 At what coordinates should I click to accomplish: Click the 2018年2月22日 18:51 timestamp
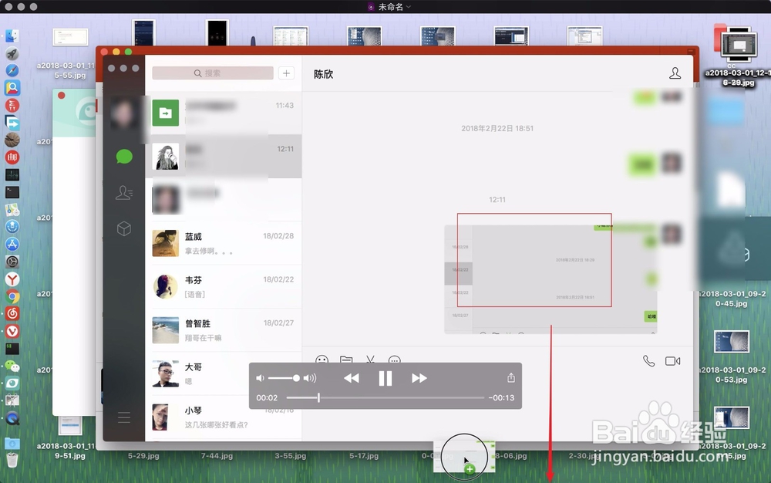[x=497, y=128]
